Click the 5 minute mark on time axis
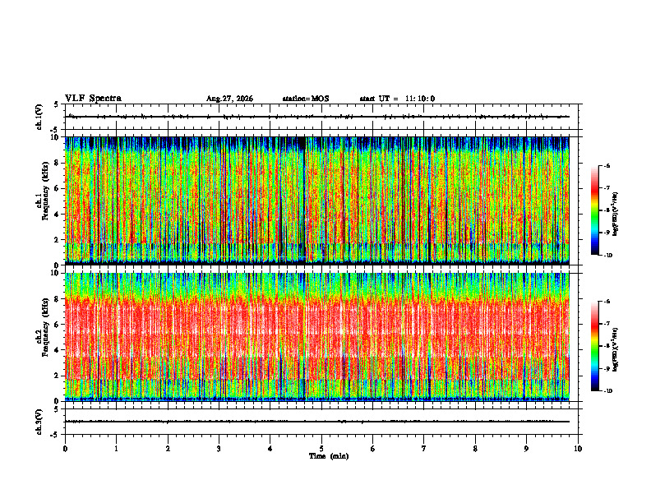The image size is (651, 503). pyautogui.click(x=321, y=449)
